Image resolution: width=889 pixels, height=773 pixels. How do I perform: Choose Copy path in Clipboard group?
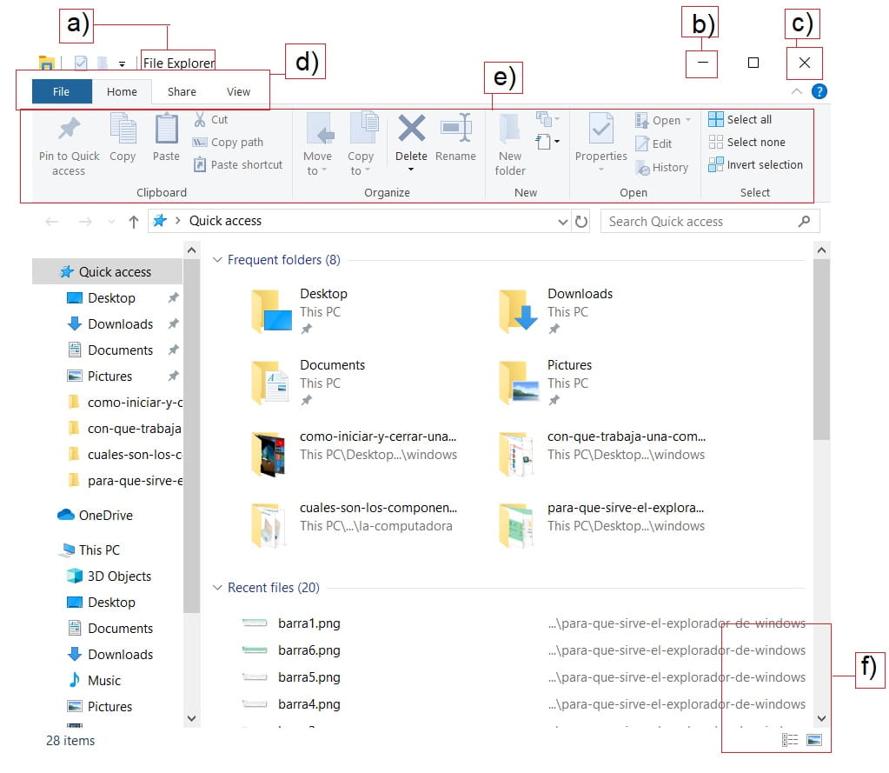pos(228,143)
